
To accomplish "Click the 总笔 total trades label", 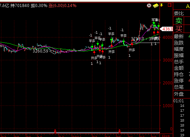I will click(179, 87).
